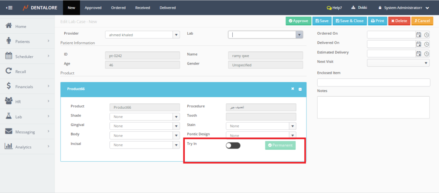The width and height of the screenshot is (439, 193).
Task: Remove Product66 with the X icon
Action: (x=293, y=89)
